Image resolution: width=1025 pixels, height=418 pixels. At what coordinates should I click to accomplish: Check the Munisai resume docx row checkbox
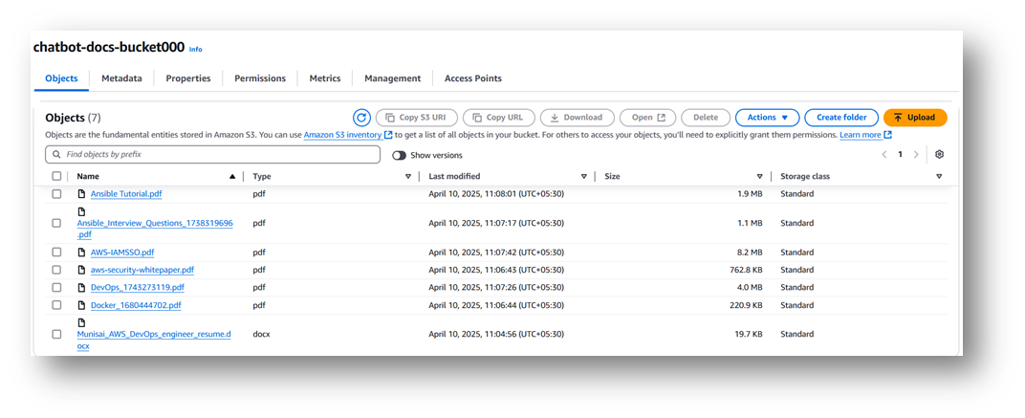pyautogui.click(x=56, y=334)
